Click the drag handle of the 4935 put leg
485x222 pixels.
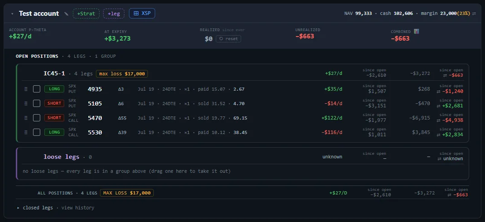point(26,89)
